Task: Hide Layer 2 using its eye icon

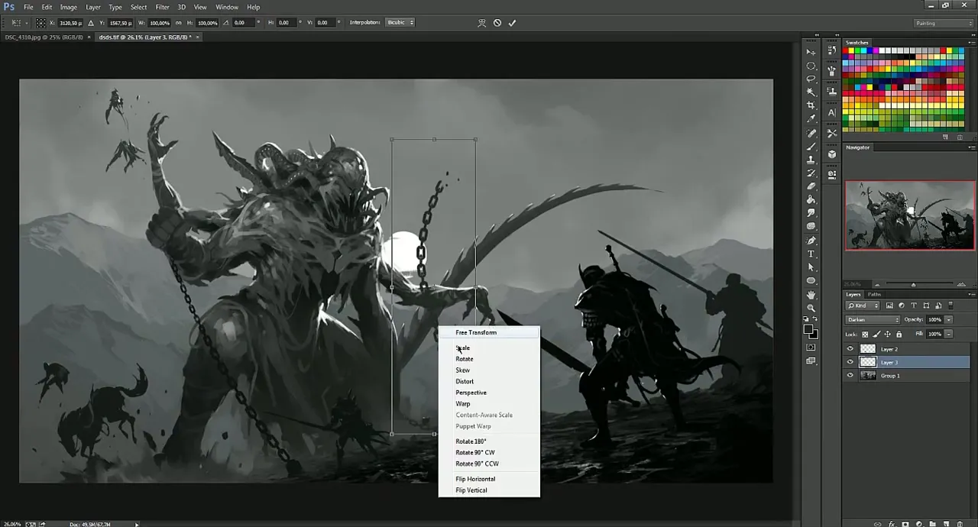Action: 850,349
